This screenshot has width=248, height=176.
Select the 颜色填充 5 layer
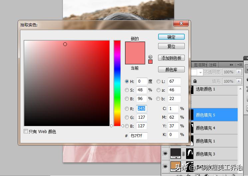214,115
